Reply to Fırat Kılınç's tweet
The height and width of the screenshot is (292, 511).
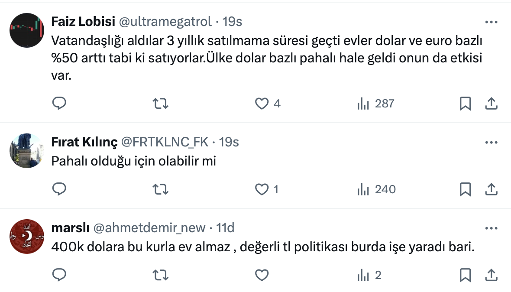click(x=59, y=189)
